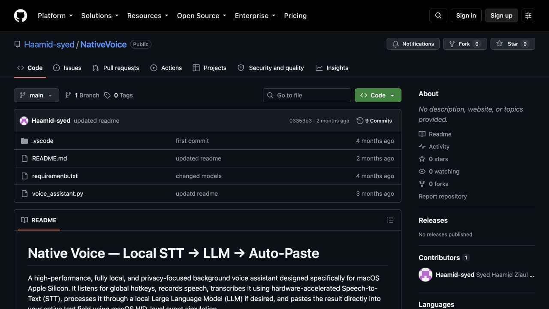Image resolution: width=549 pixels, height=309 pixels.
Task: Click the Activity pulse icon
Action: click(422, 146)
